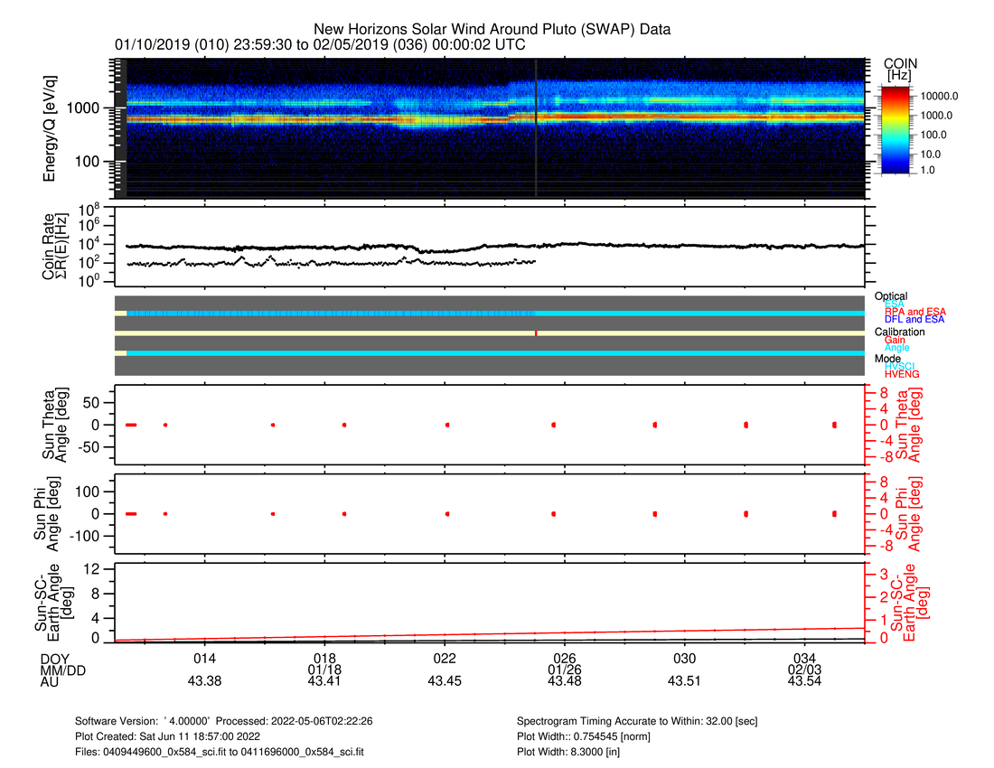Click the UTC date range subtitle
994x768 pixels.
[320, 44]
